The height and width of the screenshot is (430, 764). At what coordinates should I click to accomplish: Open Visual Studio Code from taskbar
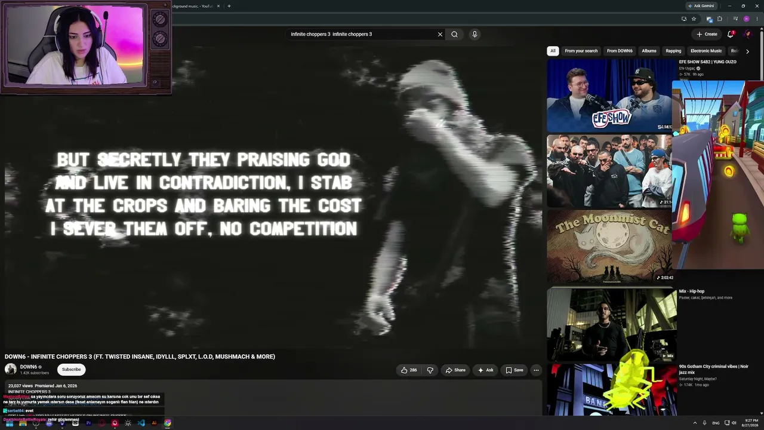141,423
